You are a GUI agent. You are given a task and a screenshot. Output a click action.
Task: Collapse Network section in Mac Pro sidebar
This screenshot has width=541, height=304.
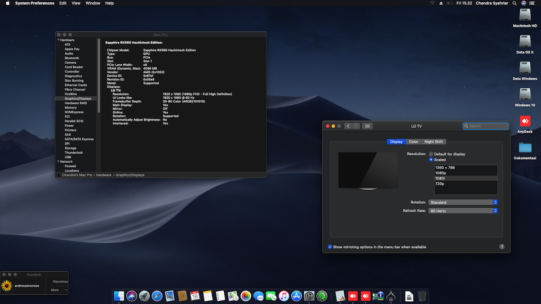[x=58, y=162]
